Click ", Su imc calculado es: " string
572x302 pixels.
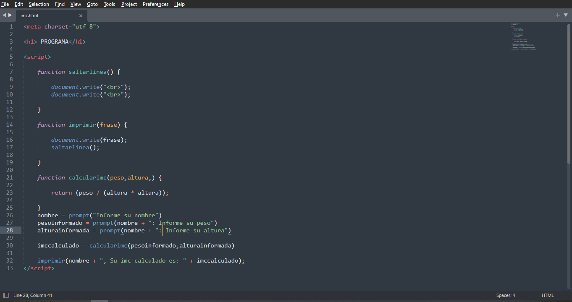pos(143,260)
